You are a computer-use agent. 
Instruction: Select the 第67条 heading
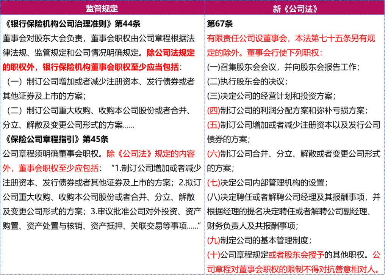pos(220,24)
